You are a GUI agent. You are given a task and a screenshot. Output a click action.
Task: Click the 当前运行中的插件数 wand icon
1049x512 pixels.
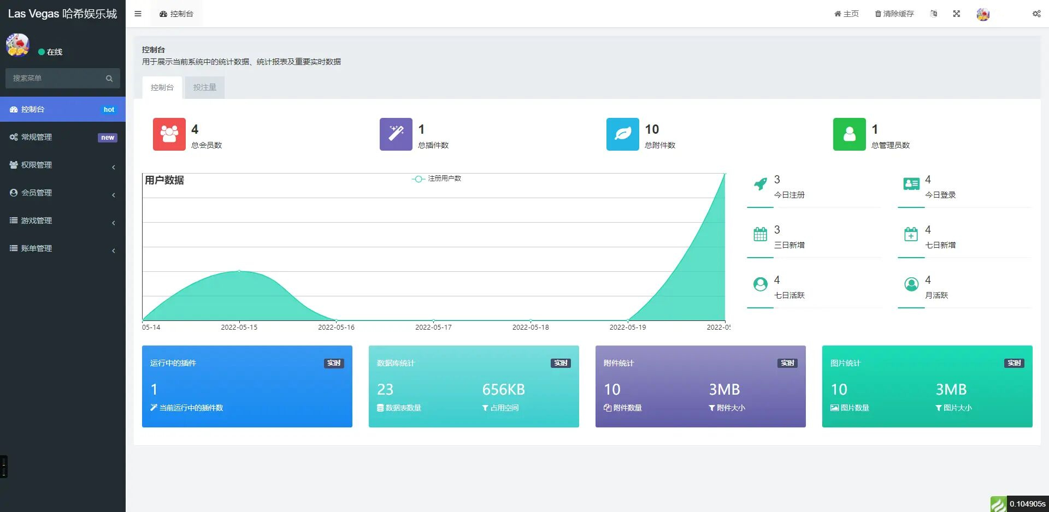tap(154, 408)
